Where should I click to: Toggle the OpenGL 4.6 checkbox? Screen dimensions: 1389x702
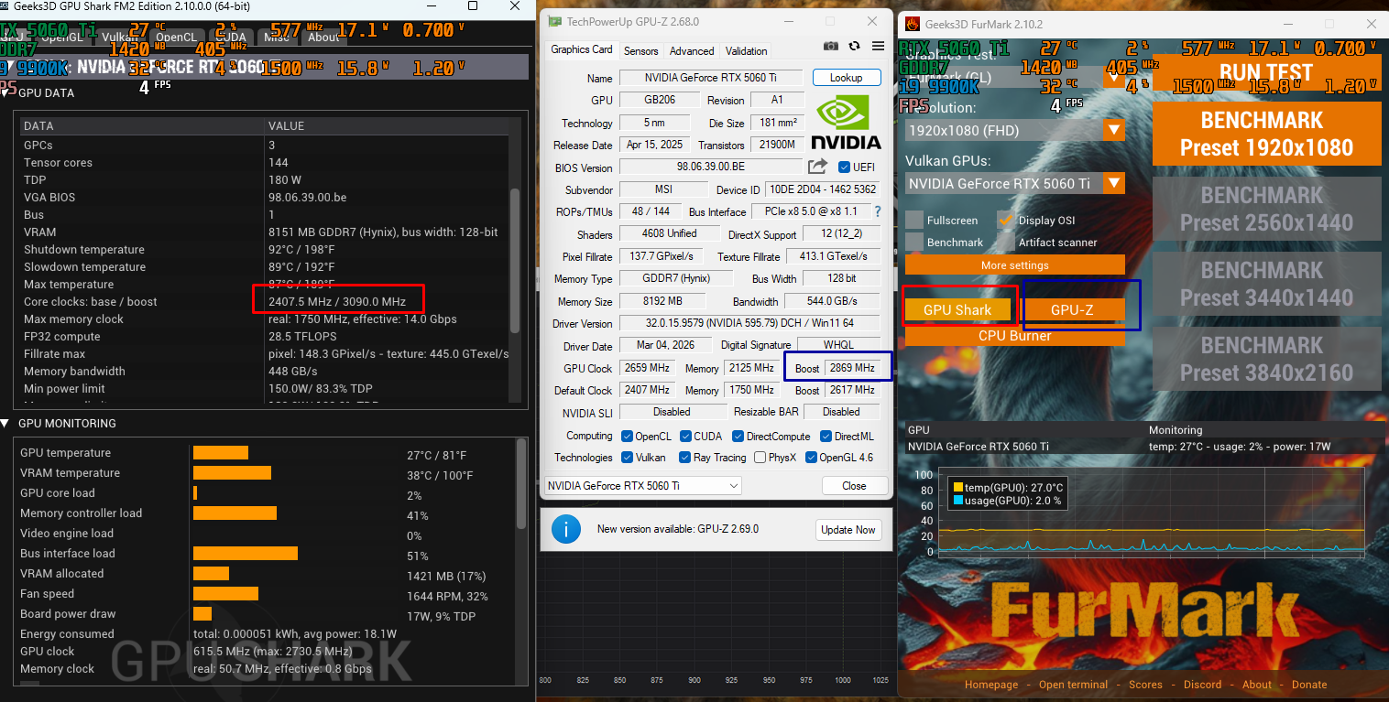tap(811, 458)
